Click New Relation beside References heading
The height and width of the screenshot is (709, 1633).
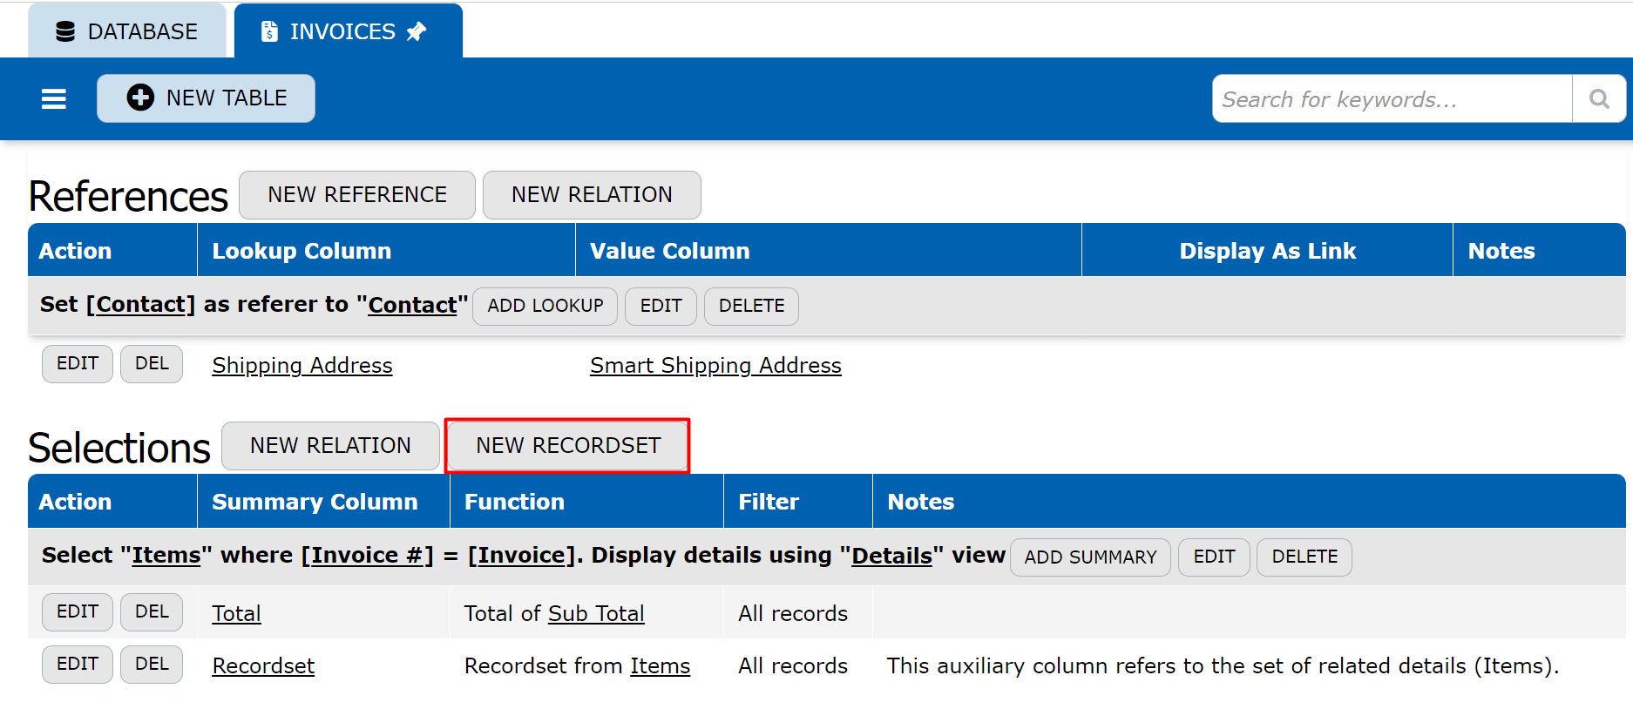coord(592,195)
